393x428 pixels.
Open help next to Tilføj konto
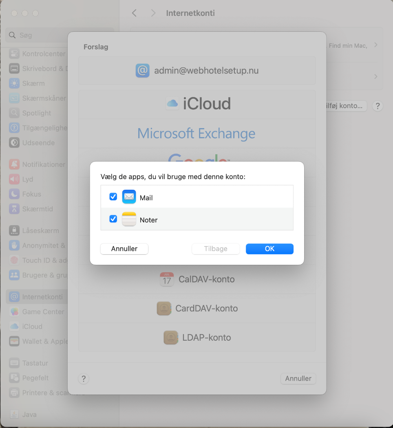[378, 106]
